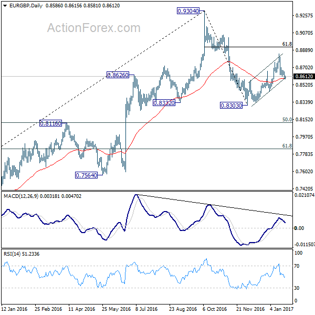Click the 21 Nov 2016 date label
The image size is (315, 315).
[250, 309]
